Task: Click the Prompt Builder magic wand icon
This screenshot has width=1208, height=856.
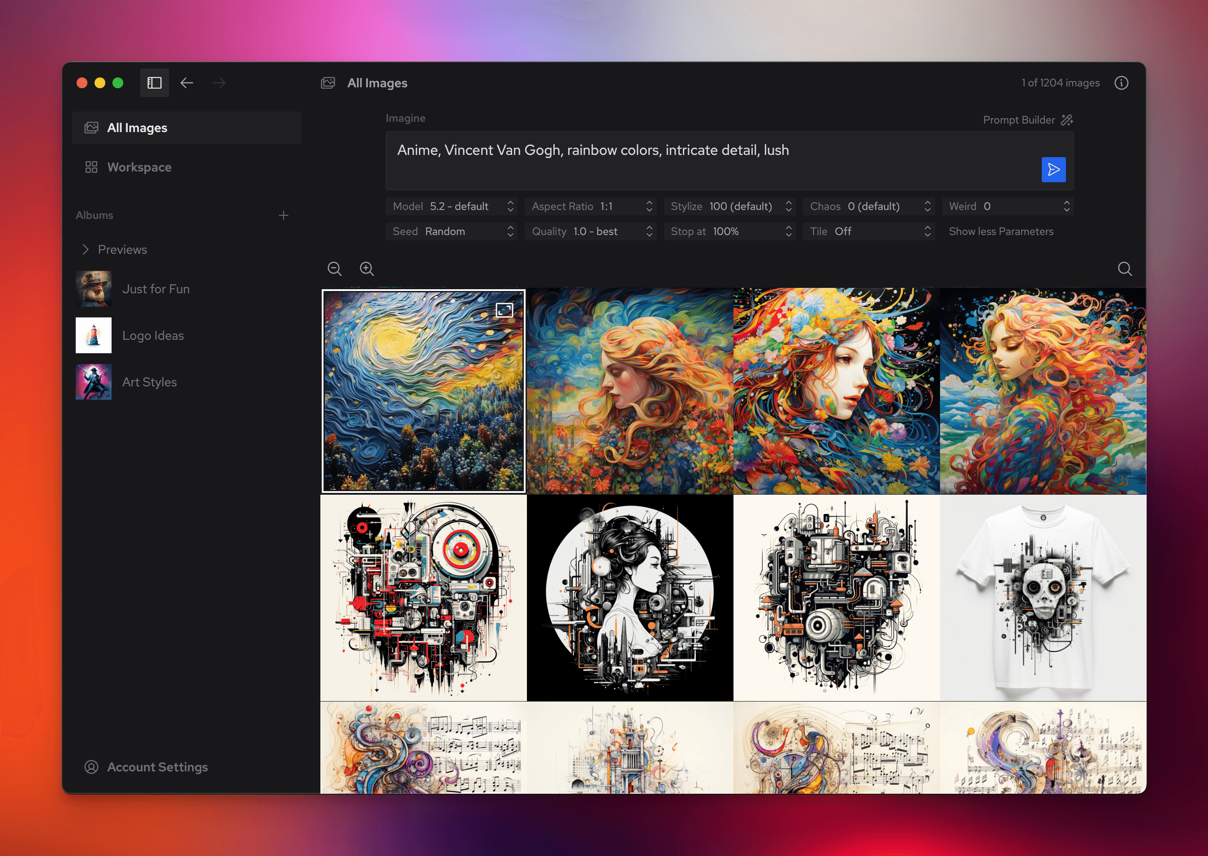Action: pos(1067,120)
